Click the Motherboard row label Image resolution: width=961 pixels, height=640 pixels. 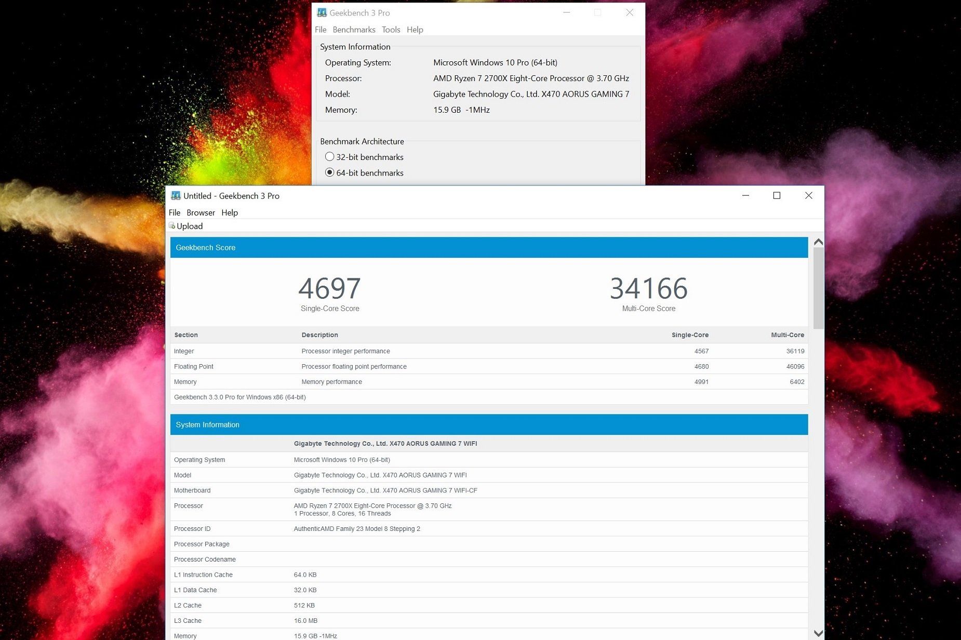pyautogui.click(x=192, y=490)
